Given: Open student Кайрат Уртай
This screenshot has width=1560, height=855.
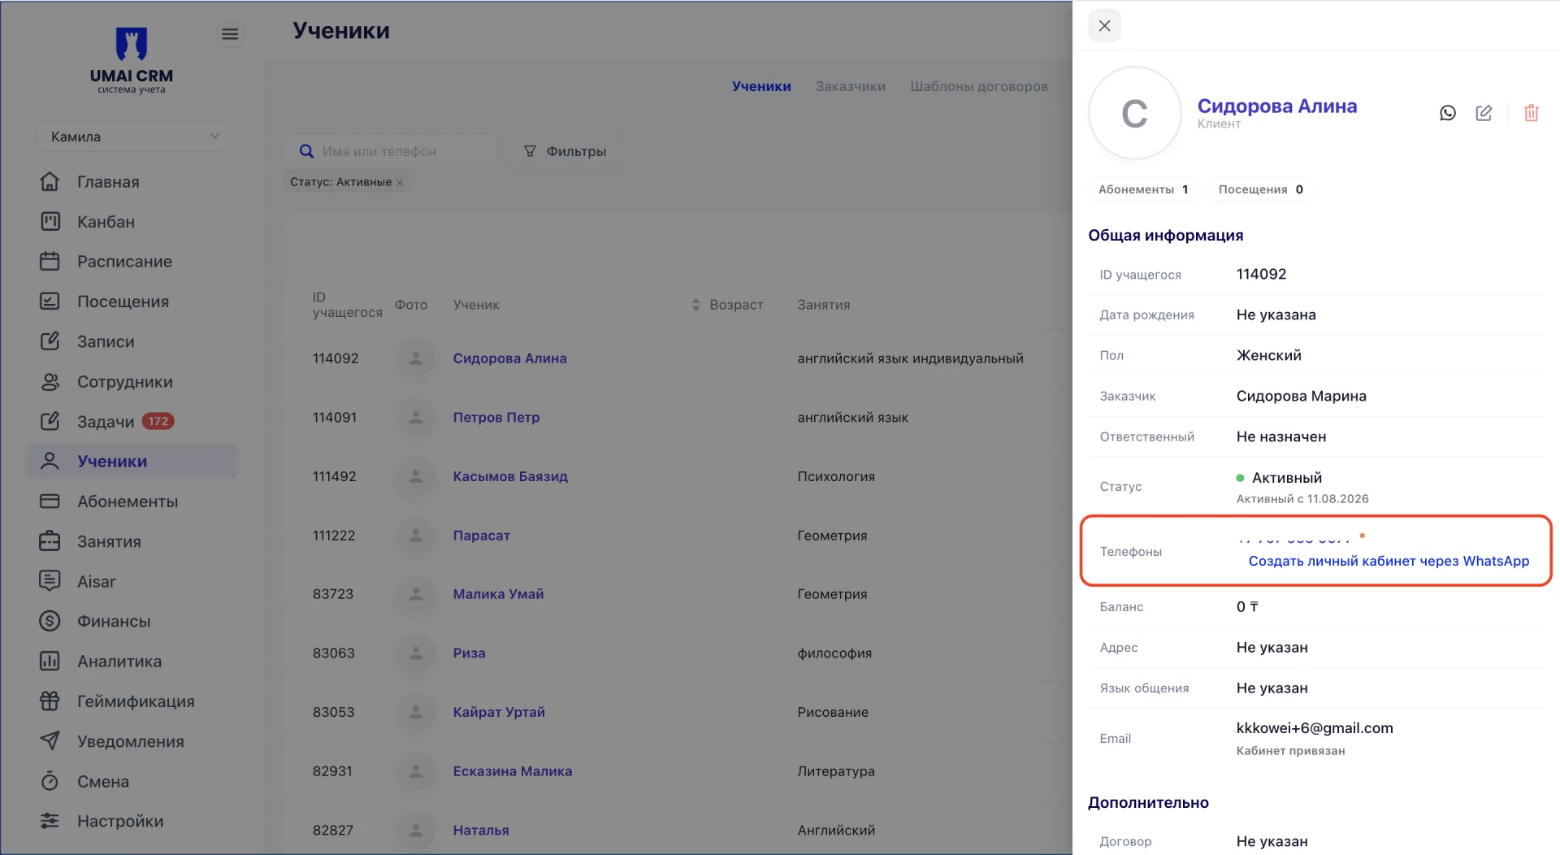Looking at the screenshot, I should (499, 712).
